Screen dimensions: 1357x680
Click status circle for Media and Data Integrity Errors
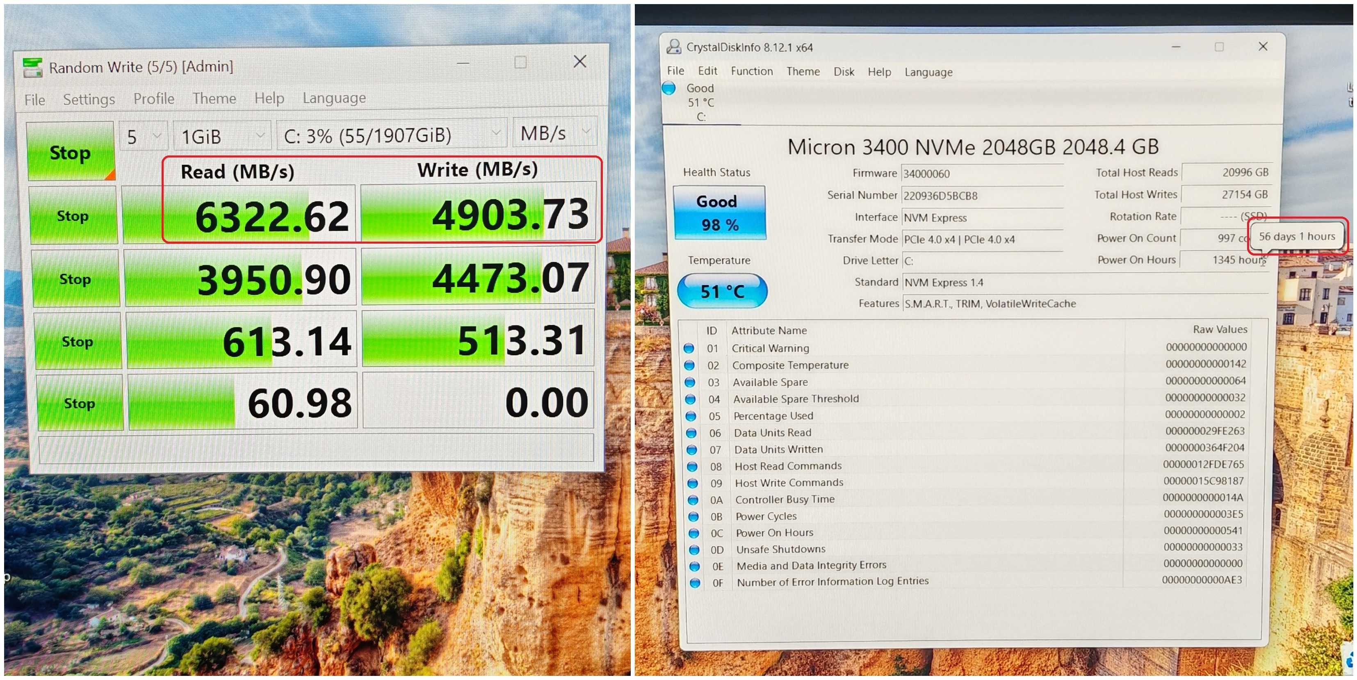(x=695, y=566)
